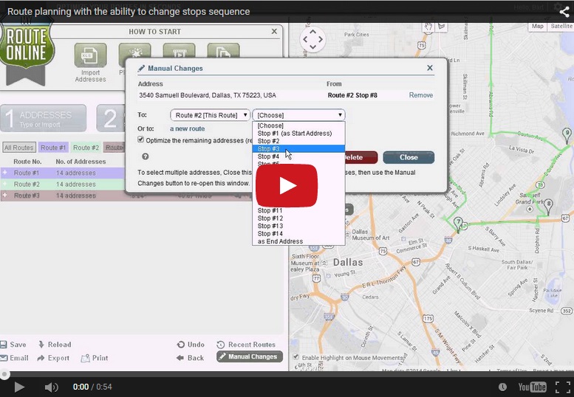
Task: Expand the Route #2 row plus icon
Action: [4, 184]
